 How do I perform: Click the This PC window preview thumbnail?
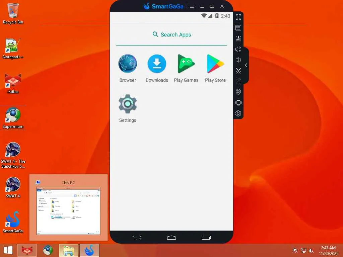(68, 211)
